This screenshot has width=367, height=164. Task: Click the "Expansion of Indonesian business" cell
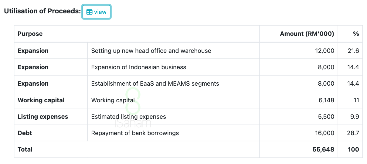click(139, 67)
